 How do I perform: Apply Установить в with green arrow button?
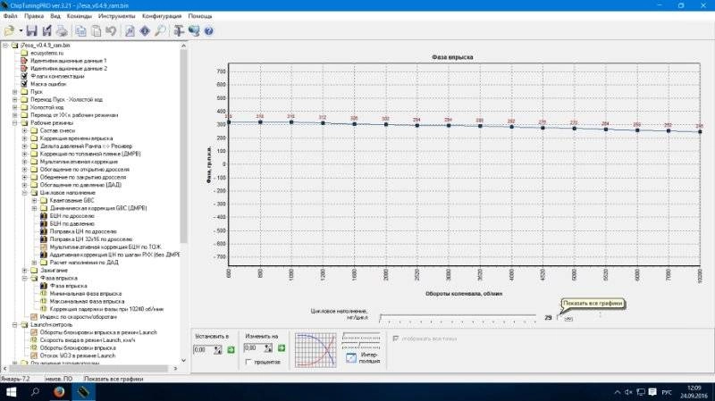(x=231, y=349)
